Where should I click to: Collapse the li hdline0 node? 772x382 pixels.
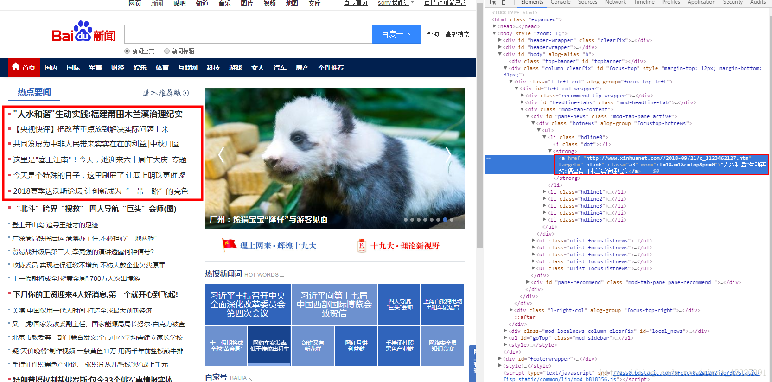(544, 137)
